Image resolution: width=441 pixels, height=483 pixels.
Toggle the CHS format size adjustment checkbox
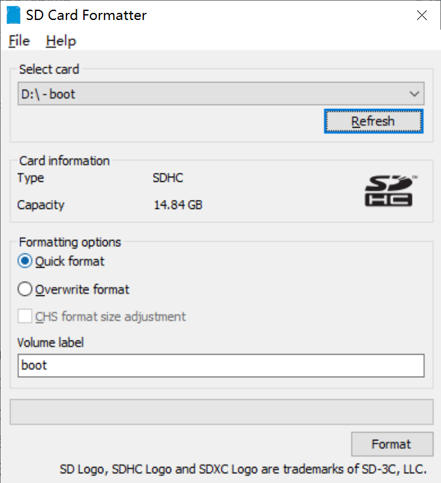pyautogui.click(x=26, y=317)
